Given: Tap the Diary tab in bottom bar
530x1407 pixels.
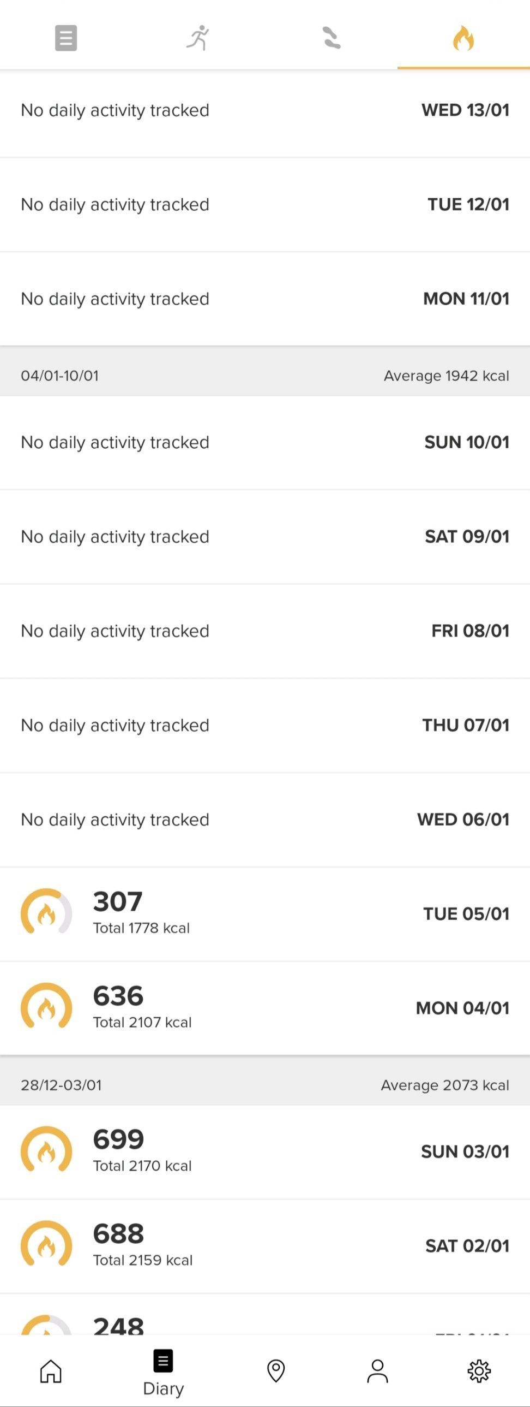Looking at the screenshot, I should coord(163,1373).
